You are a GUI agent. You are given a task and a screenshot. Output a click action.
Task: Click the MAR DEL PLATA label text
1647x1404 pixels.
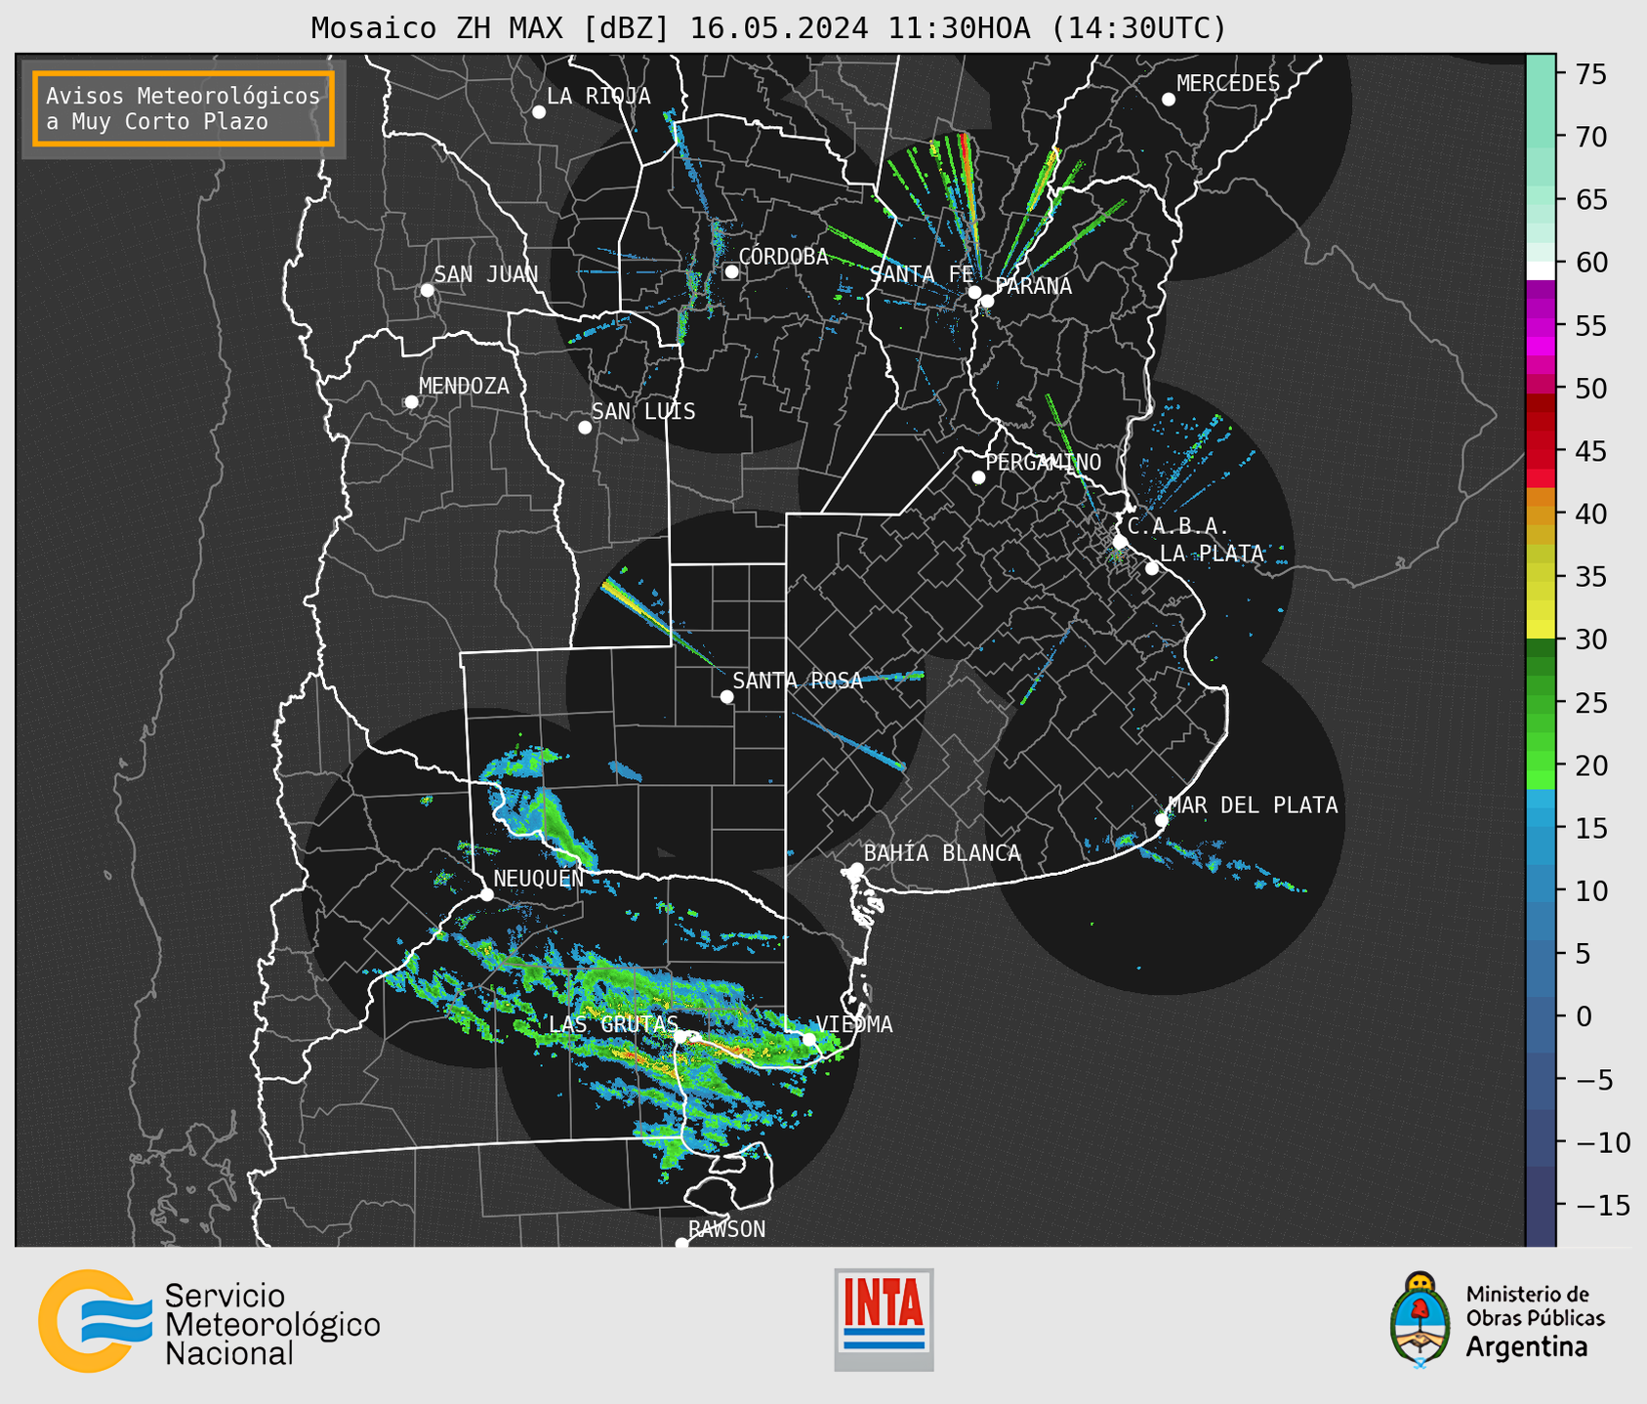coord(1254,805)
